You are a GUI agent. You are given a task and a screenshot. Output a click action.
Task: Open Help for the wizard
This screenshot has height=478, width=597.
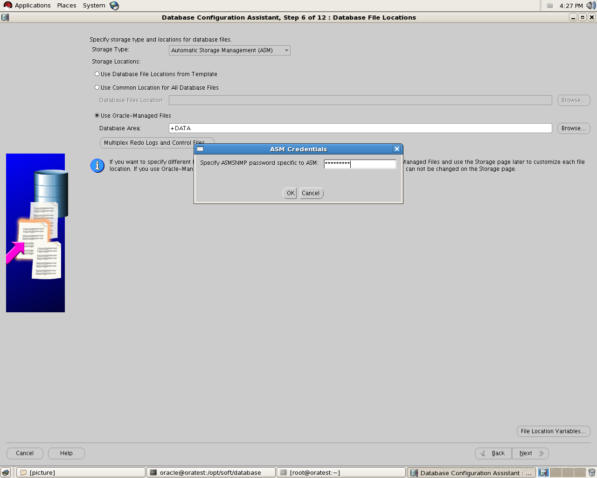(66, 453)
